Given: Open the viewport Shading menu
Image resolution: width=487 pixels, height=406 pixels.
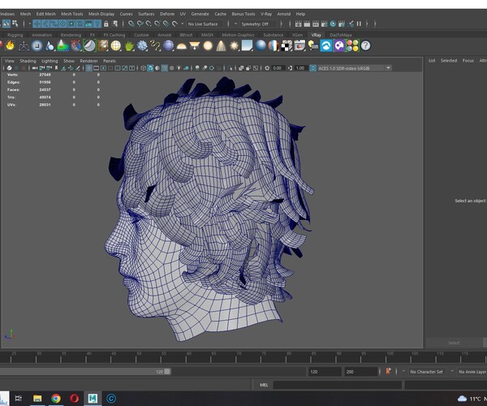Looking at the screenshot, I should (28, 61).
